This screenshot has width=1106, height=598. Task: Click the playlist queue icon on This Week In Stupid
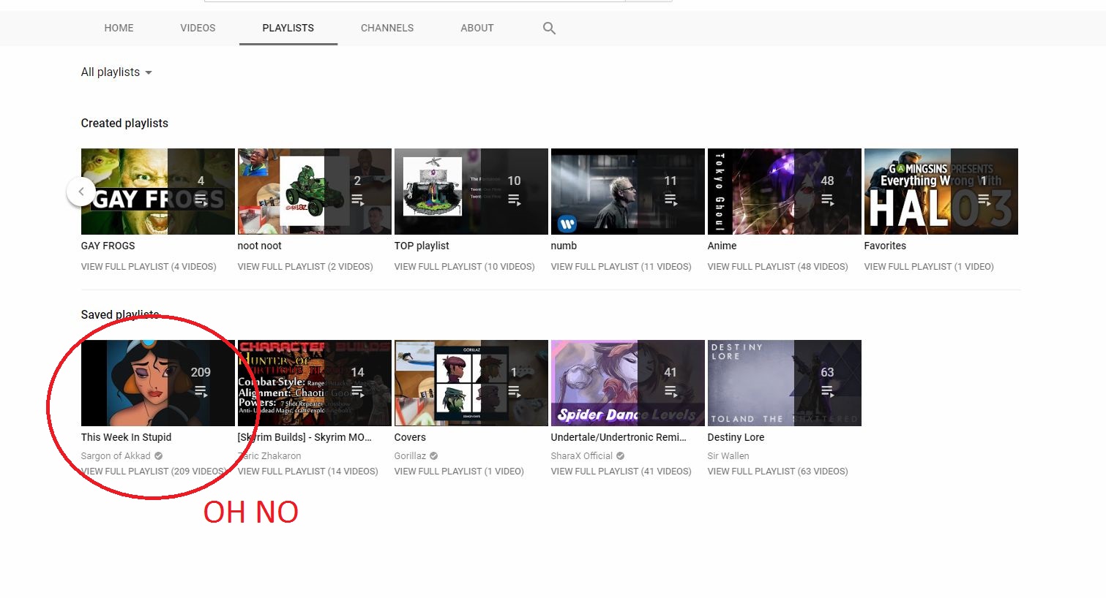(x=201, y=391)
